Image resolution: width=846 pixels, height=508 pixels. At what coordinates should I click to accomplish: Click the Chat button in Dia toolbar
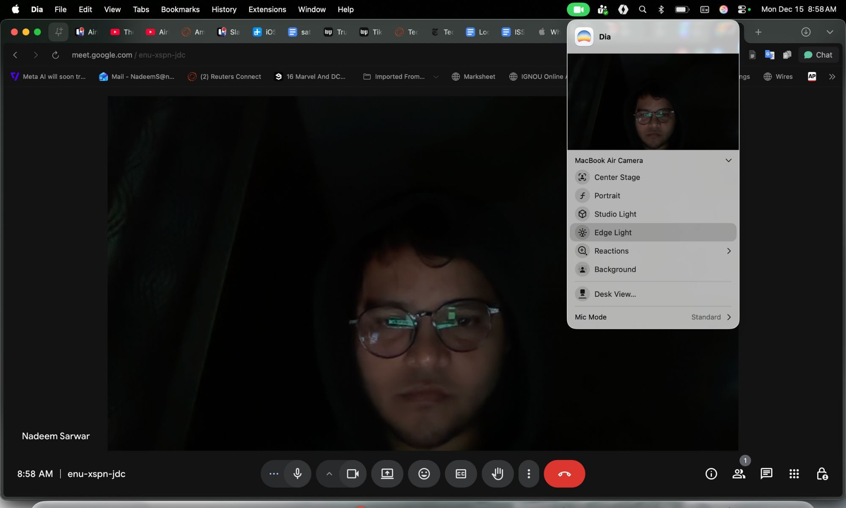point(818,55)
